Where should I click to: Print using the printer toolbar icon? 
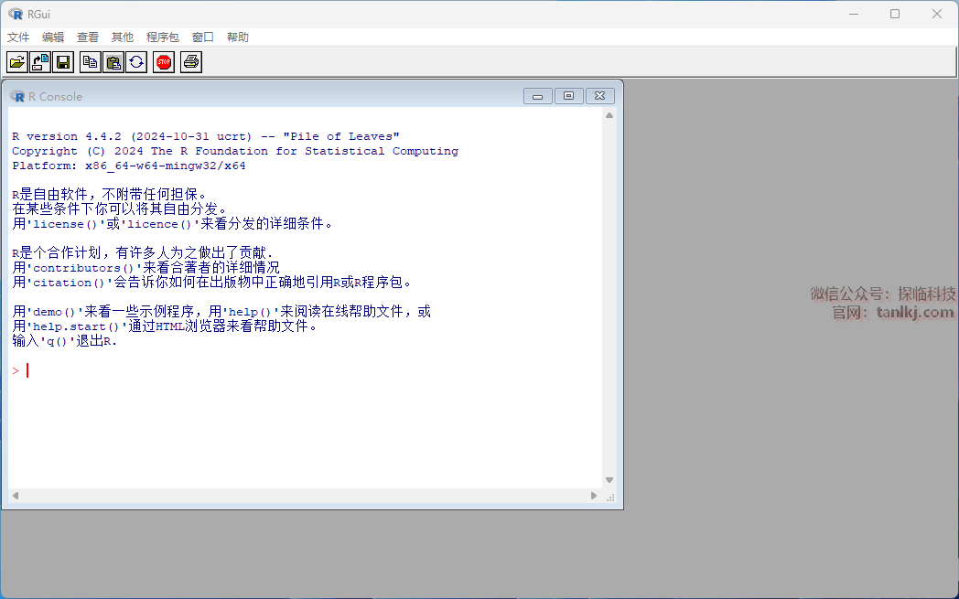click(x=191, y=62)
